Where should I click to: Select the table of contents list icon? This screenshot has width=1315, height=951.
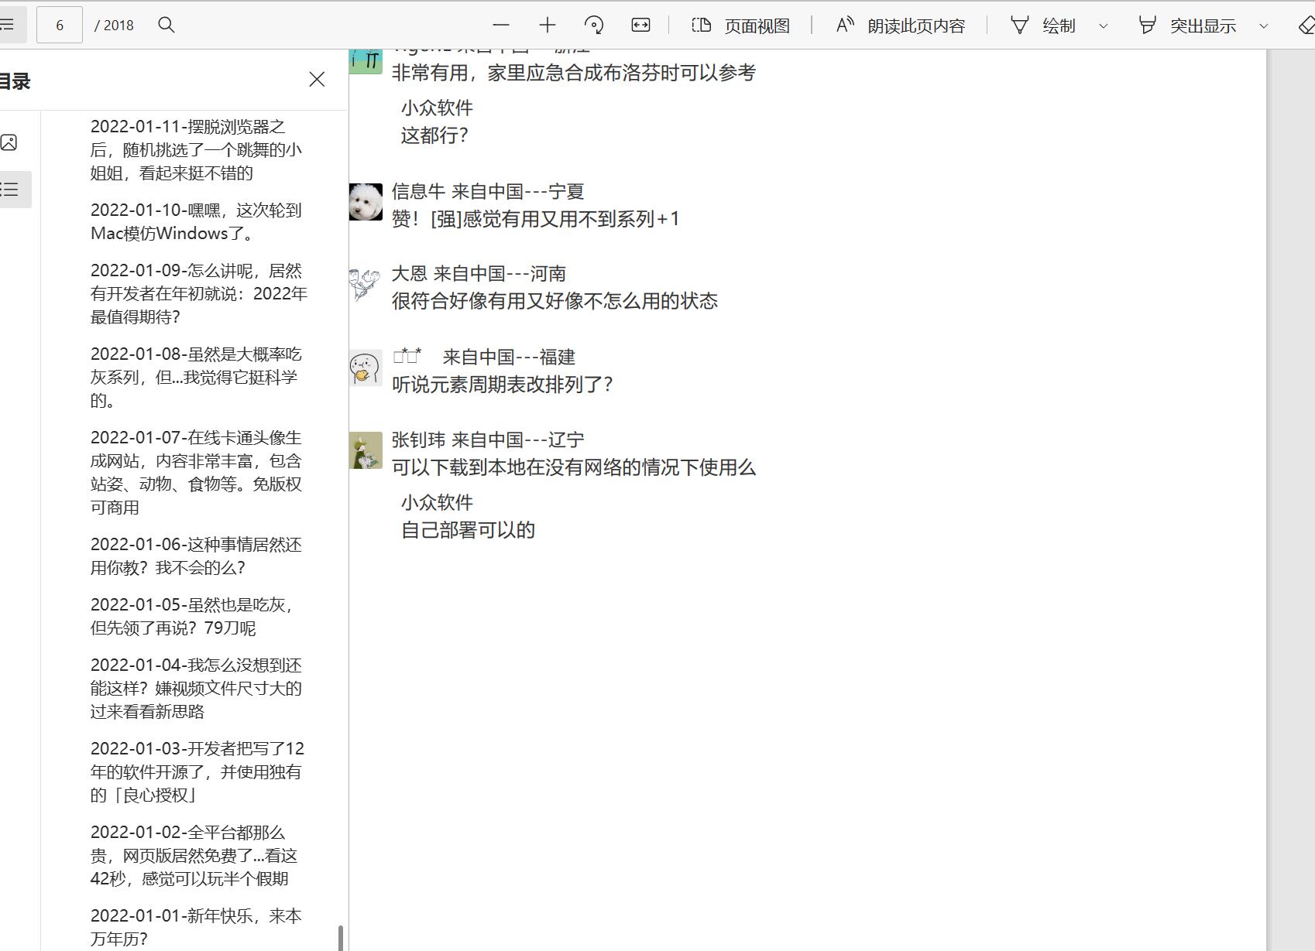tap(9, 190)
